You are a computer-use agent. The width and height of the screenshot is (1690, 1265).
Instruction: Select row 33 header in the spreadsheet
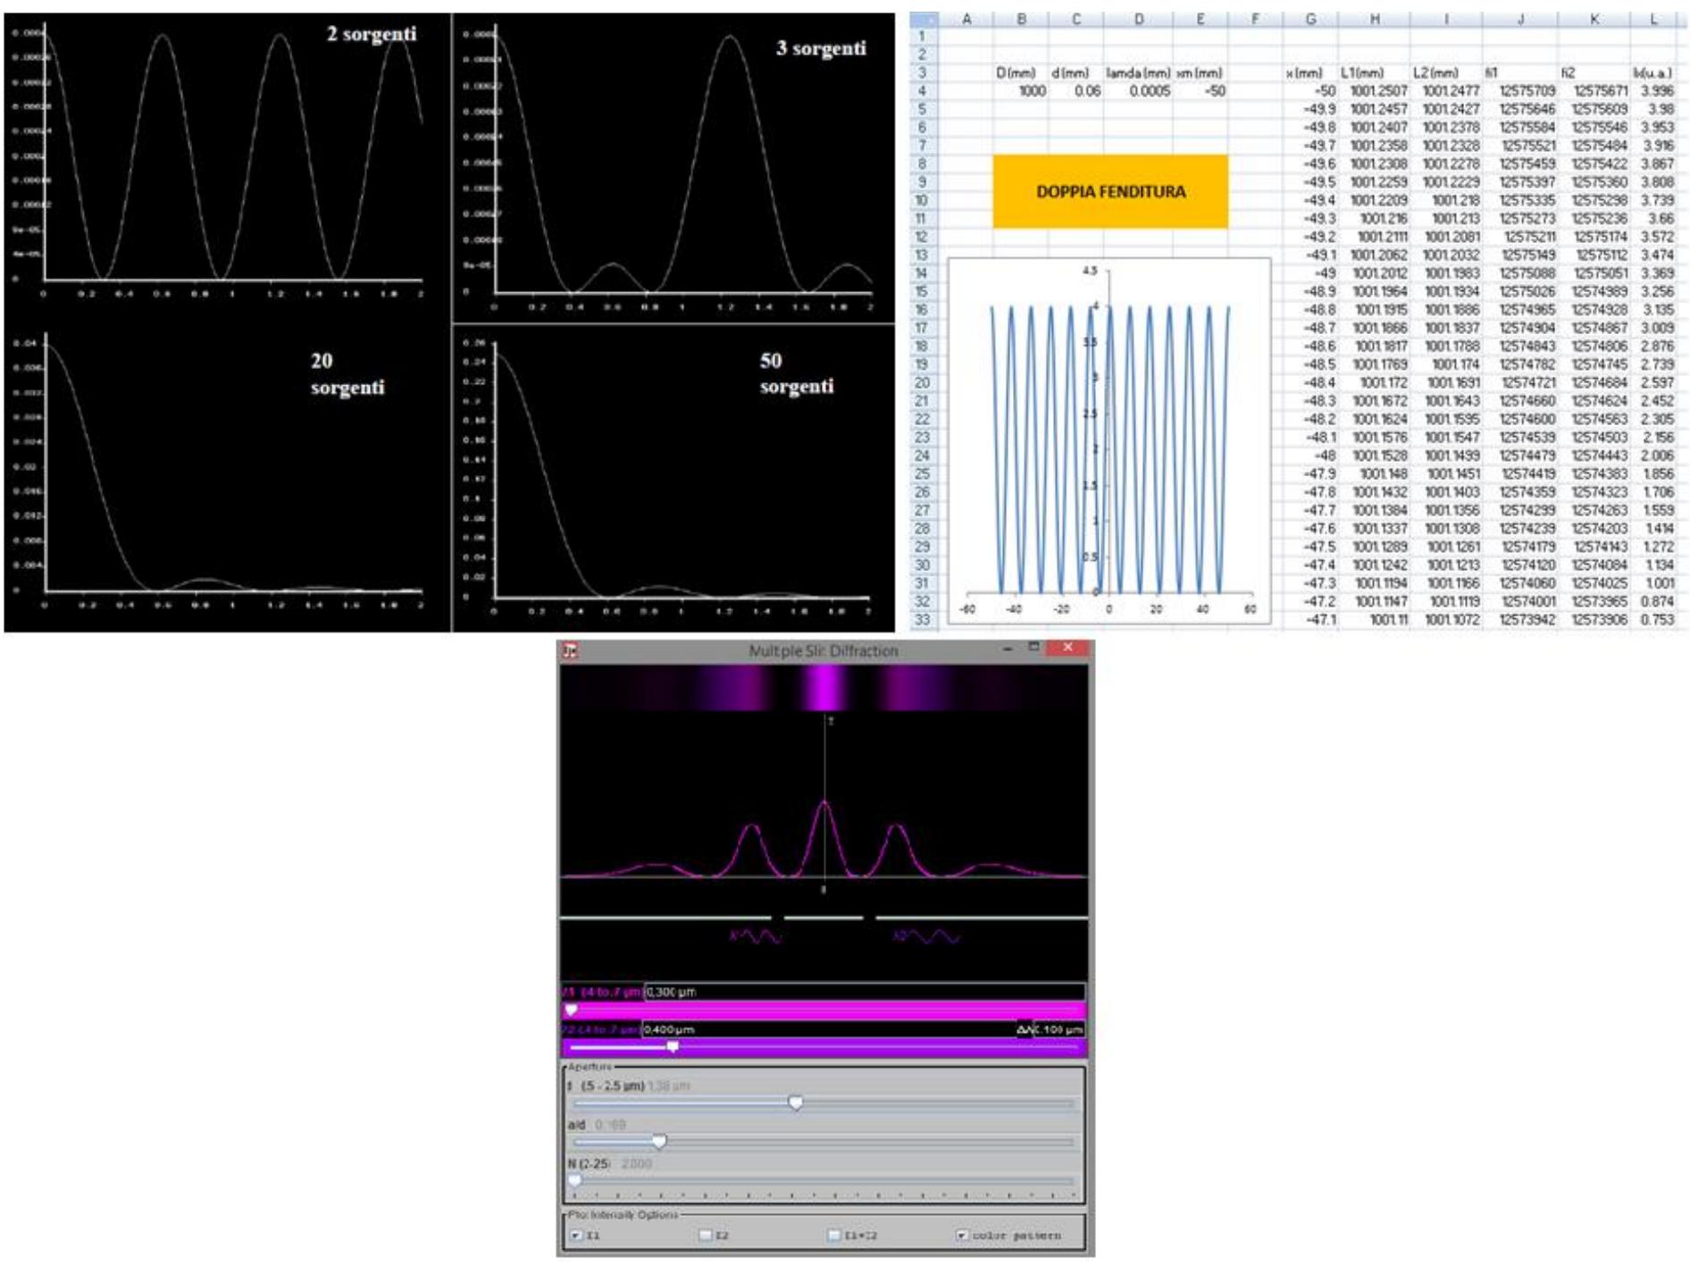(923, 619)
